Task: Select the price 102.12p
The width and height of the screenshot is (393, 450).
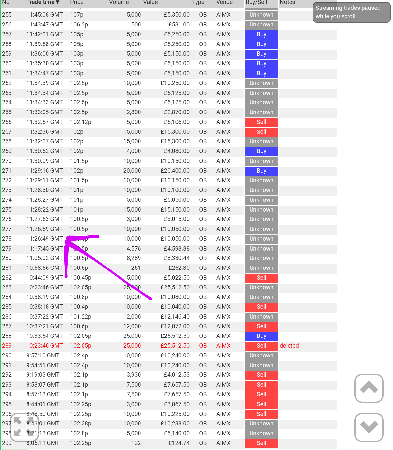Action: point(81,122)
